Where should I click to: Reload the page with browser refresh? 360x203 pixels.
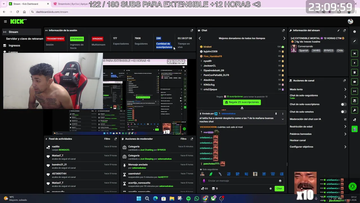17,12
